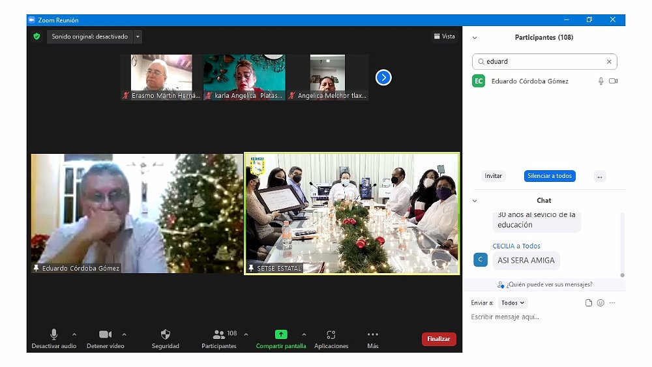The image size is (652, 367).
Task: Click the Silenciar a todos button
Action: 549,176
